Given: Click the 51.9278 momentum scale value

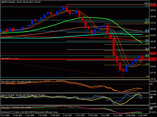Looking at the screenshot, I should click(x=153, y=91).
